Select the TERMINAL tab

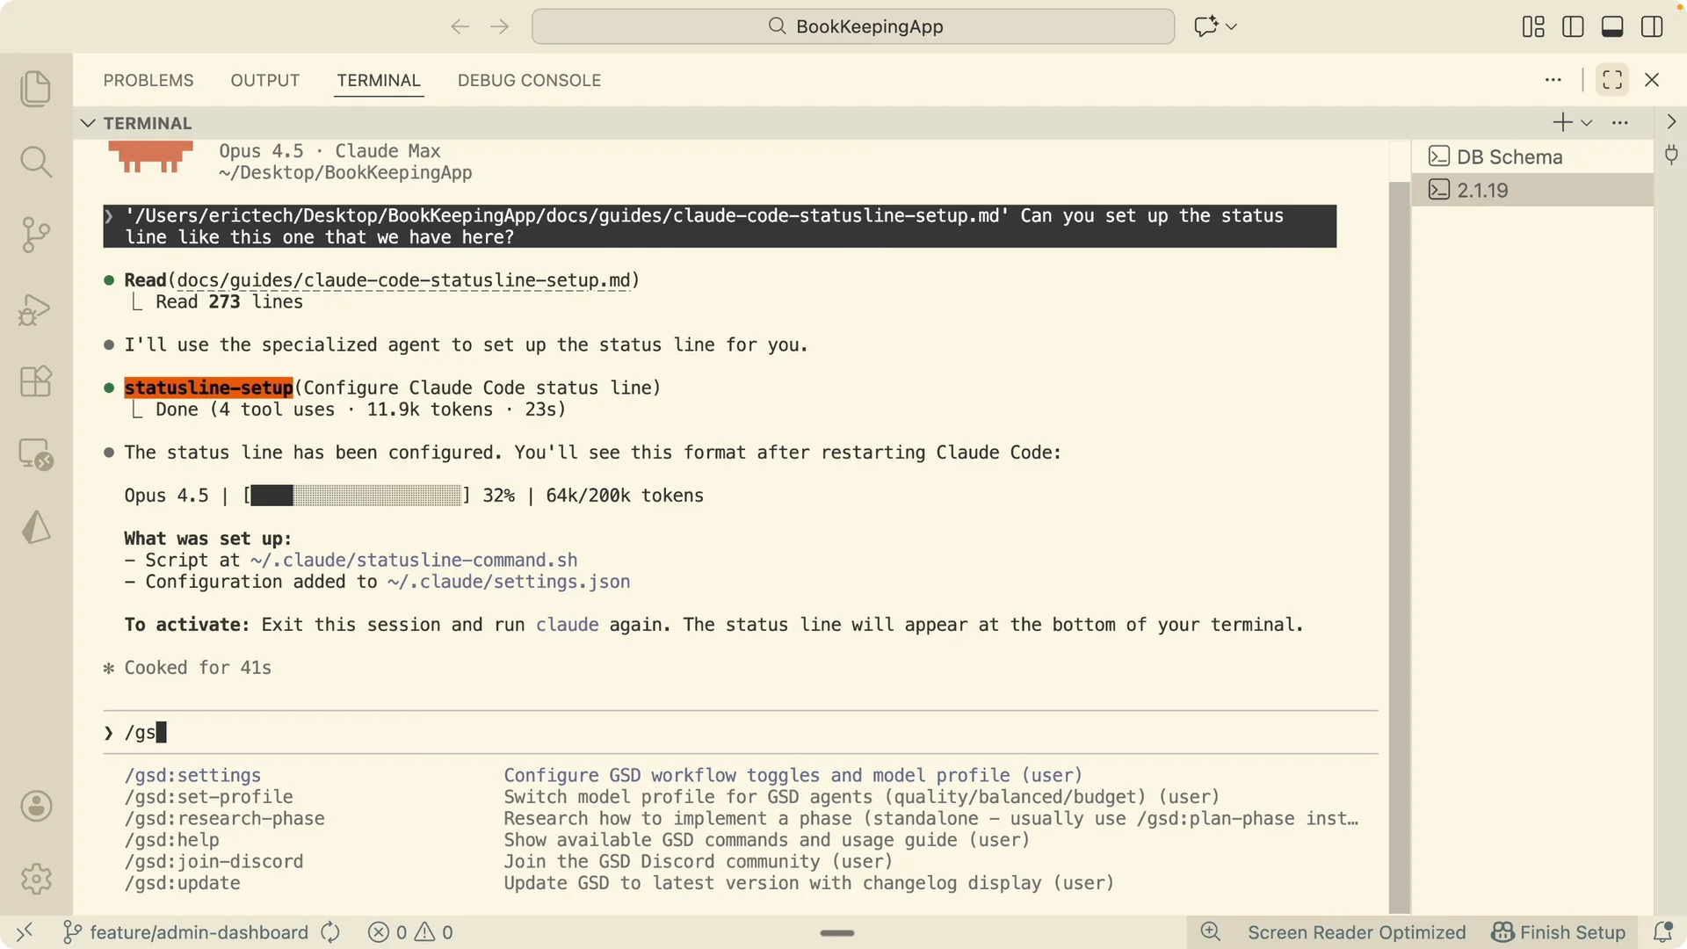[x=379, y=80]
